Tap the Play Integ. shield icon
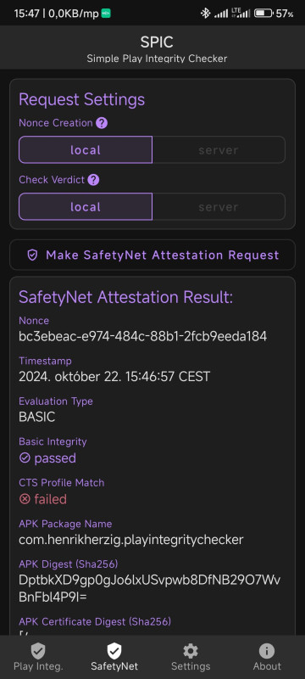The height and width of the screenshot is (679, 305). click(38, 650)
